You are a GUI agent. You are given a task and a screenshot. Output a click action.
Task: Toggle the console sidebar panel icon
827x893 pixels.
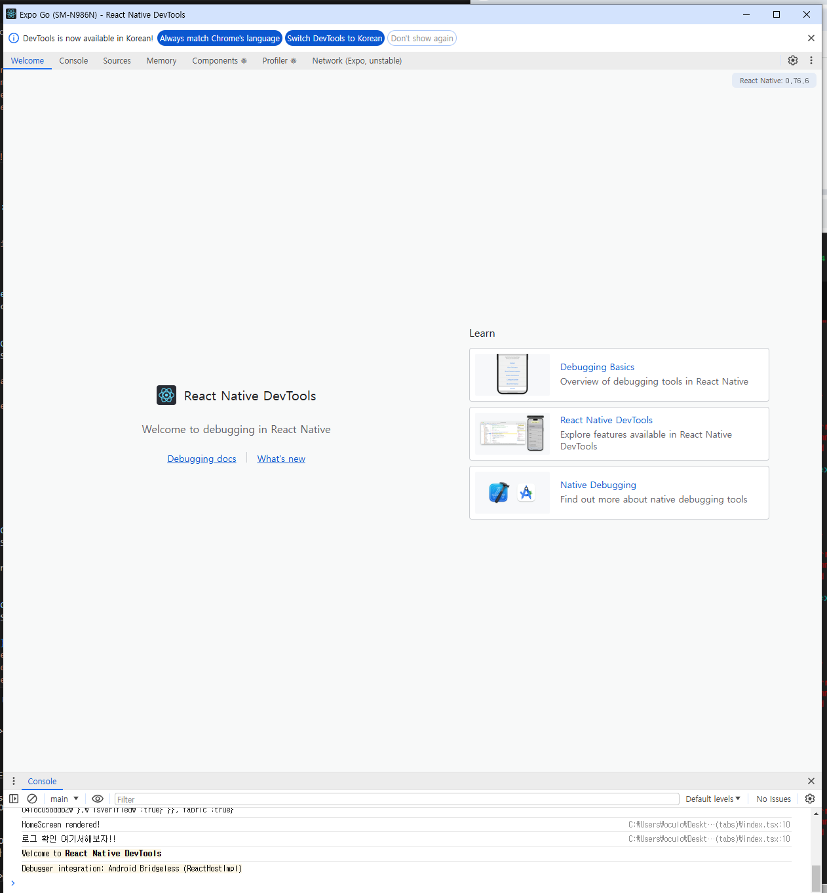pyautogui.click(x=14, y=799)
